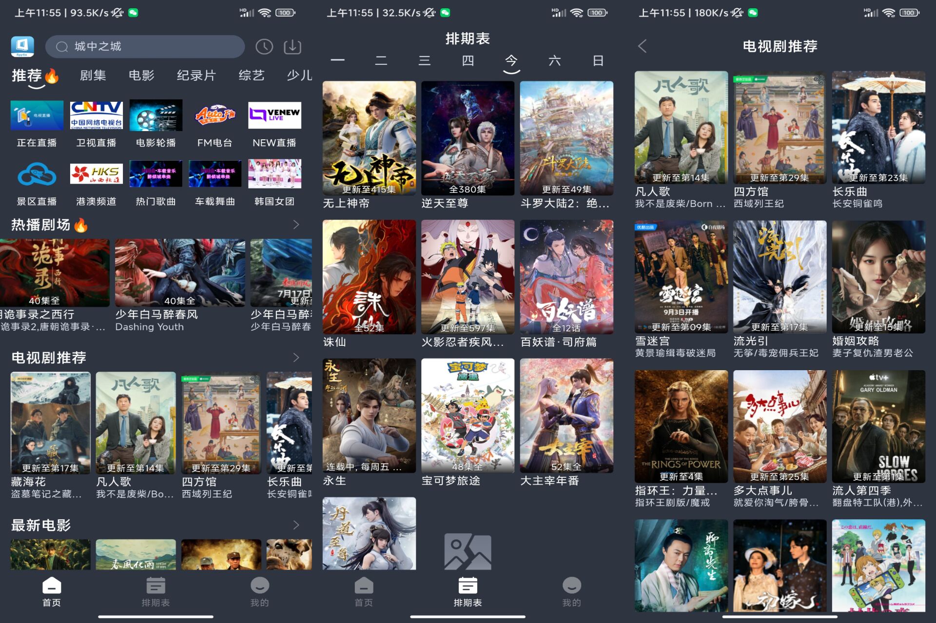The image size is (936, 623).
Task: Open 卫视直播 CNTV channel icon
Action: coord(96,115)
